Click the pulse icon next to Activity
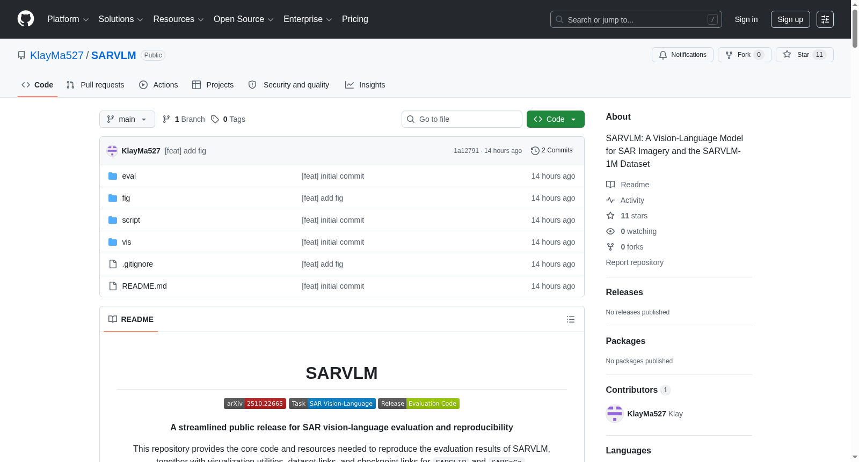This screenshot has height=462, width=859. tap(610, 200)
